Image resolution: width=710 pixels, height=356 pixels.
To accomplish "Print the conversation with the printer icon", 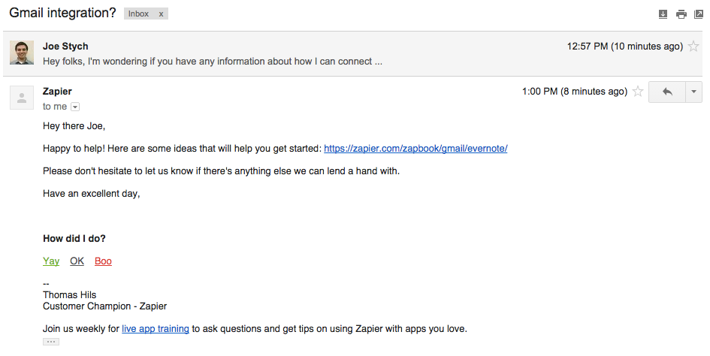I will click(x=681, y=14).
